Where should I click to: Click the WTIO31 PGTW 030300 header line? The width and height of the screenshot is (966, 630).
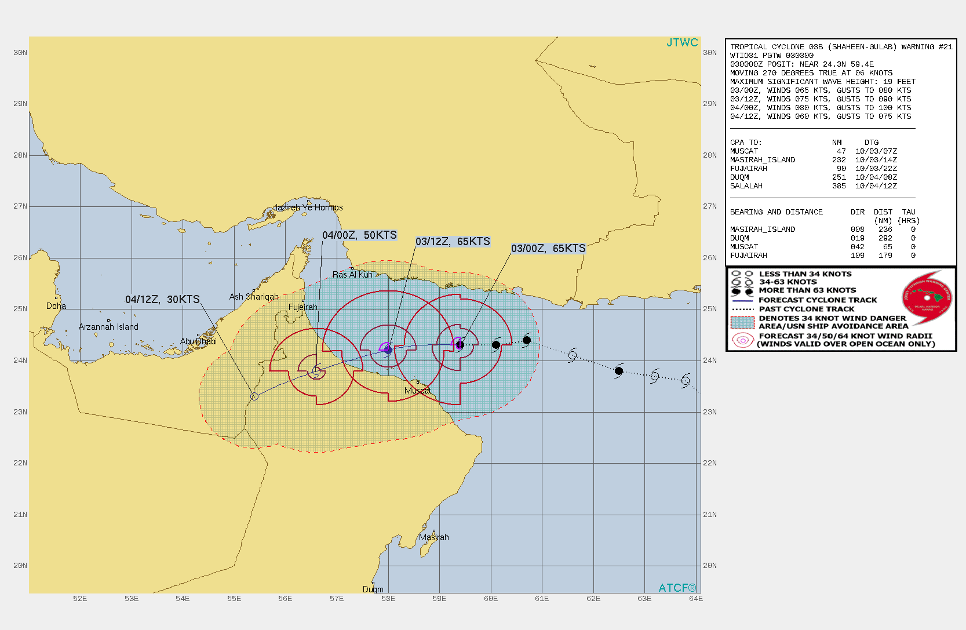point(771,56)
